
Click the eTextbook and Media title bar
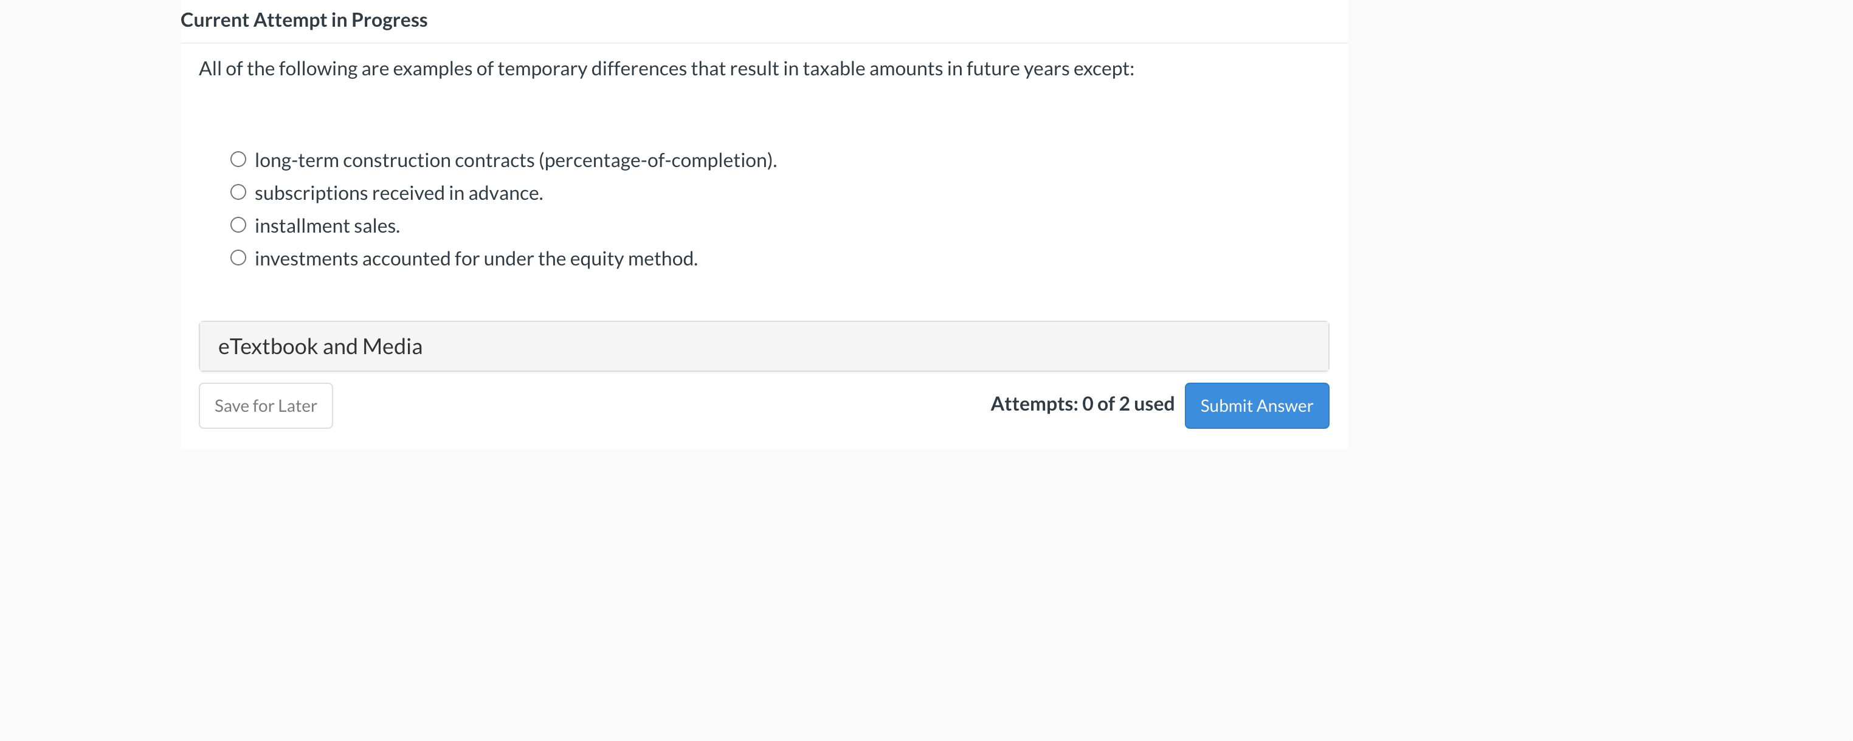[321, 346]
